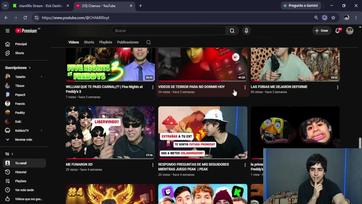The width and height of the screenshot is (362, 204).
Task: Click the search magnifier button
Action: (232, 31)
